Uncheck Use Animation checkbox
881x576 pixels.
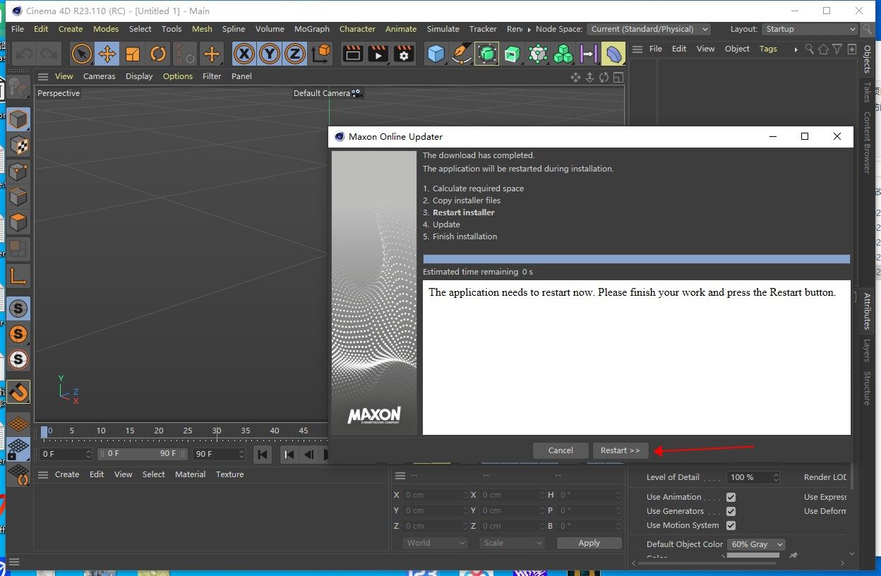(731, 497)
